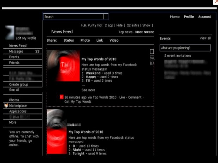Select News Feed in the left sidebar
The width and height of the screenshot is (218, 163).
pos(18,46)
